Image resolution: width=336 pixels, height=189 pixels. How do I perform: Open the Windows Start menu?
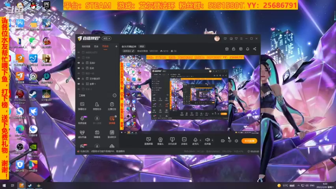click(4, 185)
